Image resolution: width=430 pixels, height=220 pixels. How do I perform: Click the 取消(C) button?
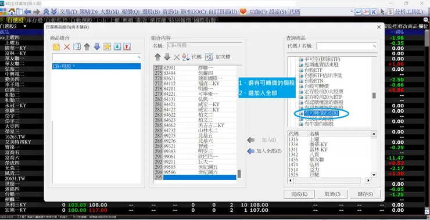pyautogui.click(x=332, y=194)
